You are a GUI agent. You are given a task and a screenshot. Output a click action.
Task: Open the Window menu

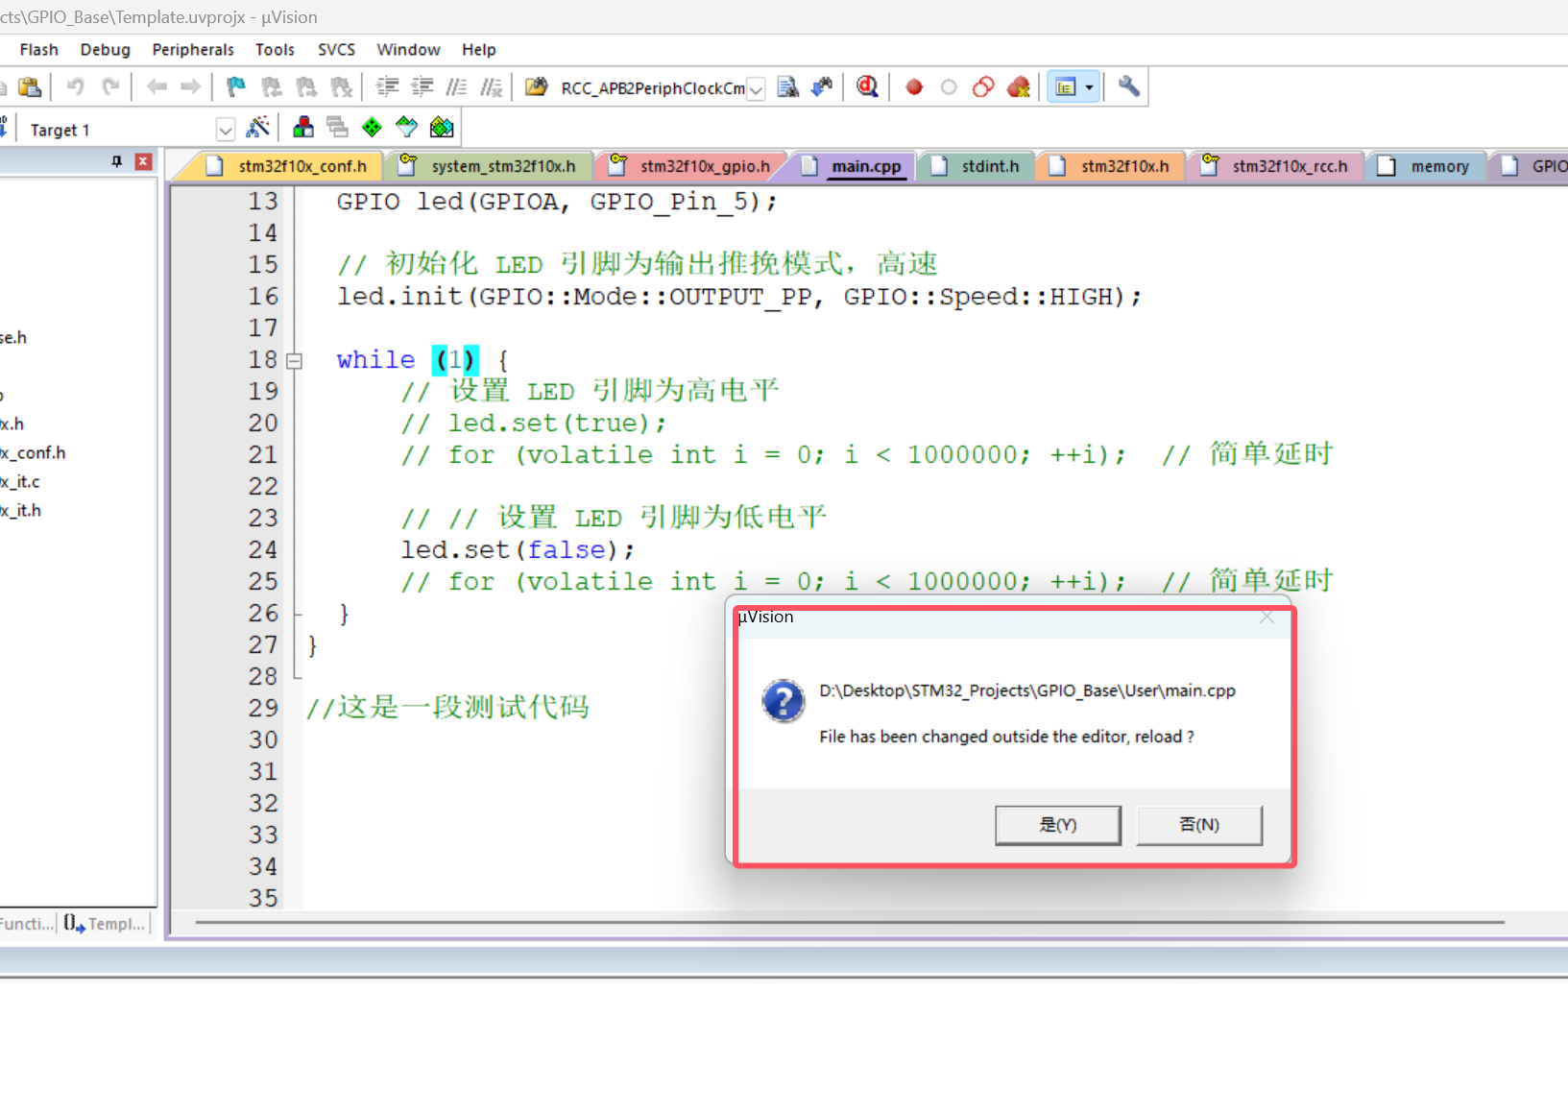(408, 50)
